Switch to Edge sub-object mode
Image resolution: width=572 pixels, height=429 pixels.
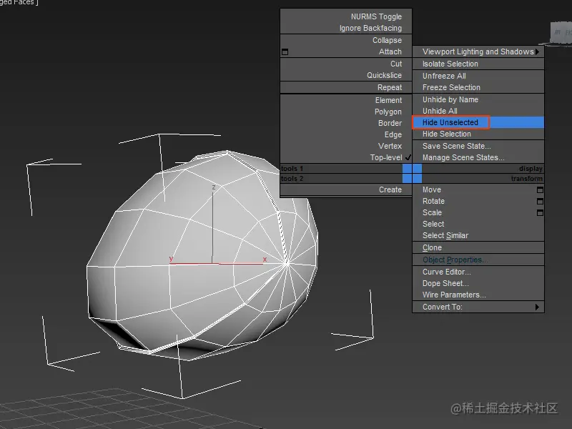pyautogui.click(x=393, y=134)
